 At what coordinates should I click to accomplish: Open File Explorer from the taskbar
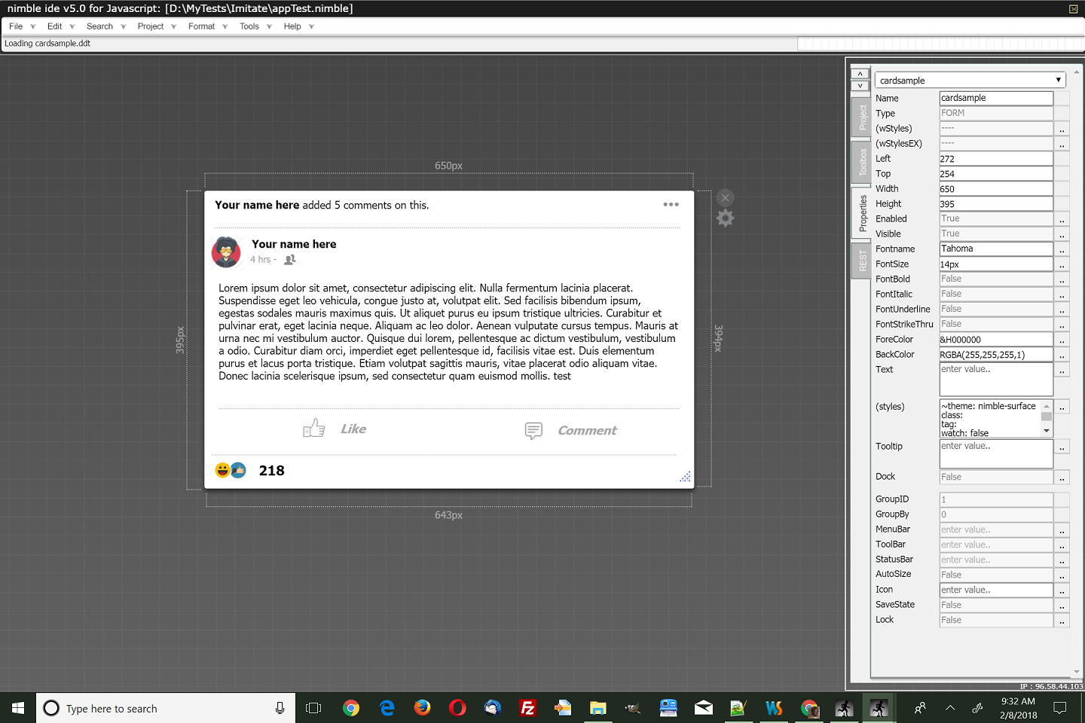[x=598, y=708]
